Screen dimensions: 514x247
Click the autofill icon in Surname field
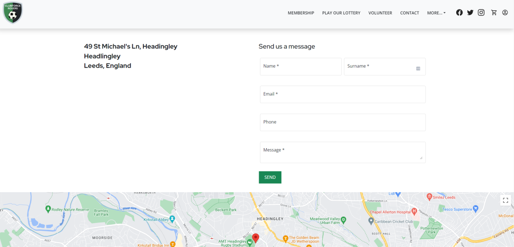point(418,68)
